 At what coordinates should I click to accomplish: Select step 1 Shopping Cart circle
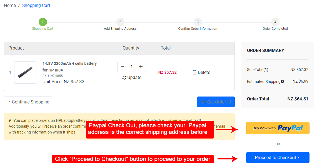pyautogui.click(x=43, y=22)
